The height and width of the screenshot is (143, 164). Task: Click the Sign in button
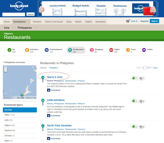pos(155,21)
